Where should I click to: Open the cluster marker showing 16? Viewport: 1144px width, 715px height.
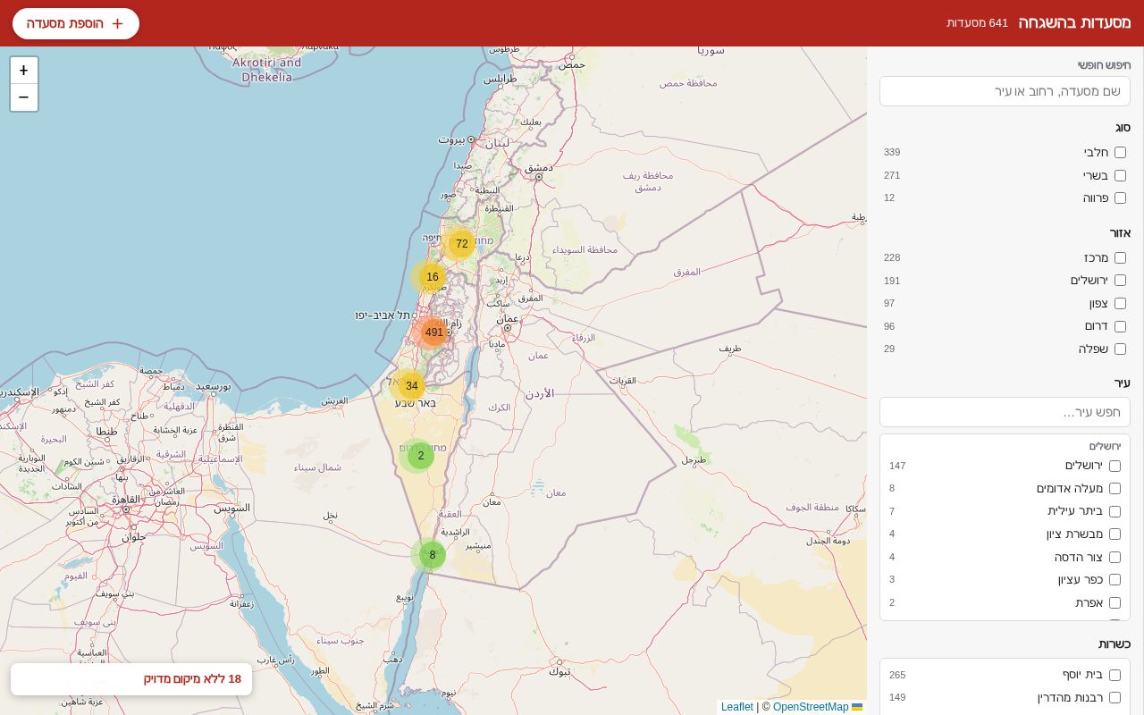[433, 277]
